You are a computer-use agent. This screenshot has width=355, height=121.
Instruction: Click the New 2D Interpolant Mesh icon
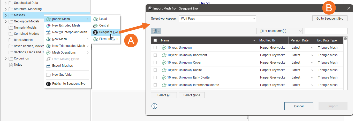click(x=48, y=32)
